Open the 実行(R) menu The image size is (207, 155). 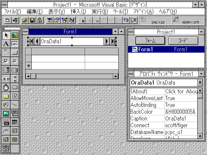(x=100, y=12)
